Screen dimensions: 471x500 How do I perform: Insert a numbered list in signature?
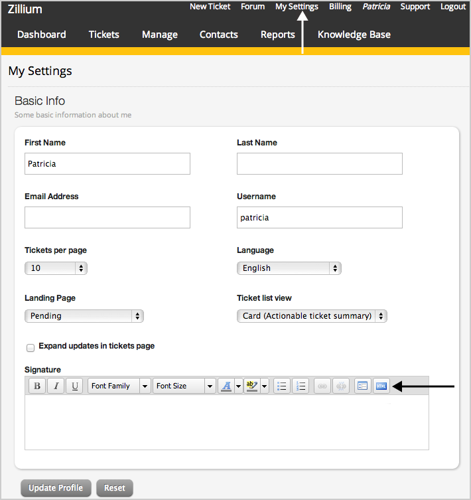coord(301,386)
